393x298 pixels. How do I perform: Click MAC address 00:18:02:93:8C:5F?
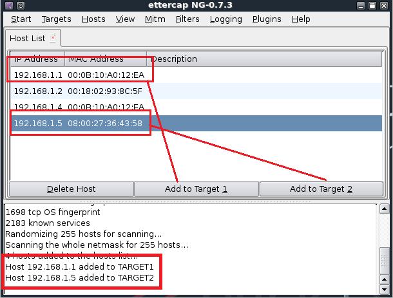(105, 91)
